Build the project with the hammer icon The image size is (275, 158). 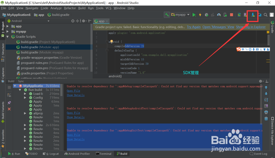(x=167, y=15)
